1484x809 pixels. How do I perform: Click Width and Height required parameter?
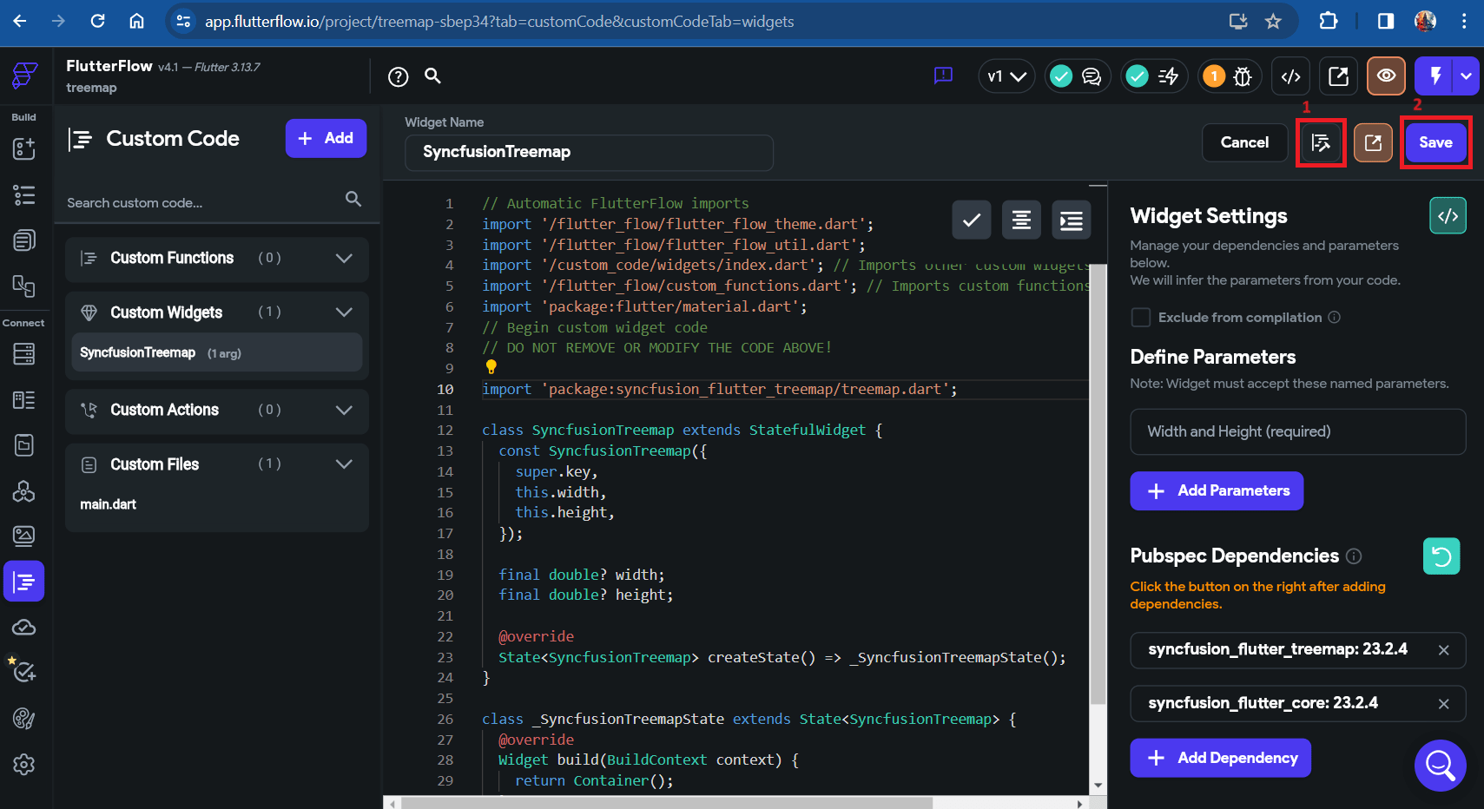(x=1298, y=431)
